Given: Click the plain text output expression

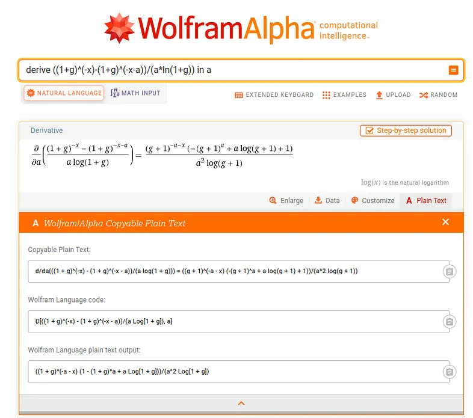Looking at the screenshot, I should tap(122, 371).
